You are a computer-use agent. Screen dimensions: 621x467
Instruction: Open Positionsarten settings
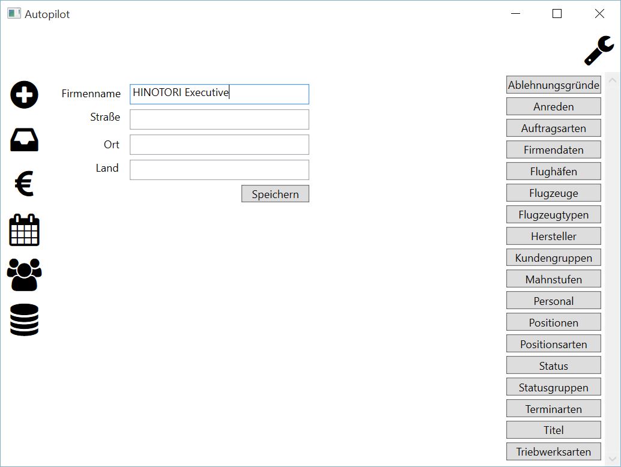[554, 344]
